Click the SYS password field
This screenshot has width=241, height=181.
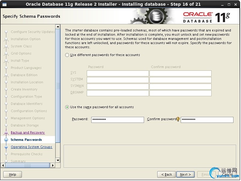tap(118, 73)
